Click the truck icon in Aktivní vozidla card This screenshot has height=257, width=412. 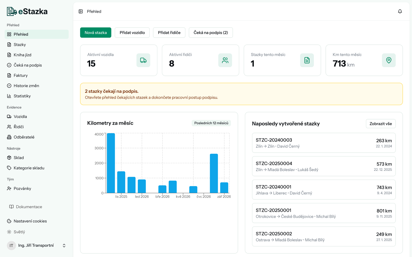coord(143,60)
